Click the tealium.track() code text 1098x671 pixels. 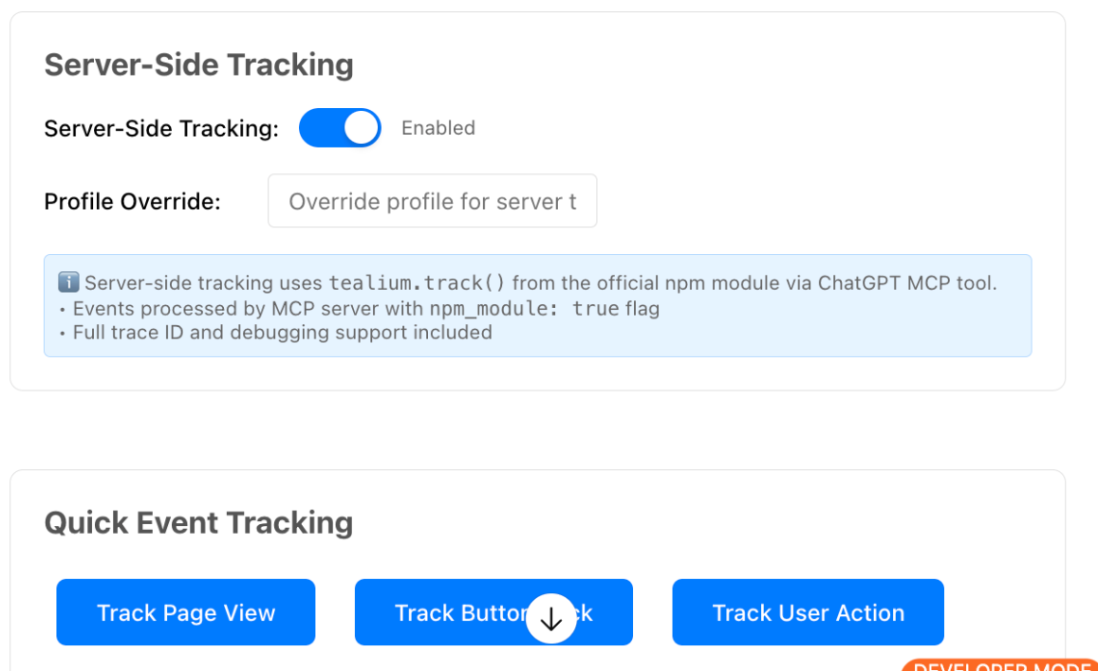click(x=418, y=282)
